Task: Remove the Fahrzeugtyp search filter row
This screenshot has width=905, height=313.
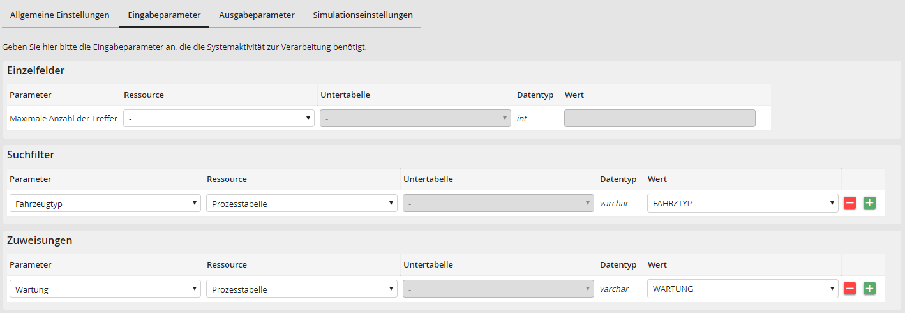Action: [x=849, y=203]
